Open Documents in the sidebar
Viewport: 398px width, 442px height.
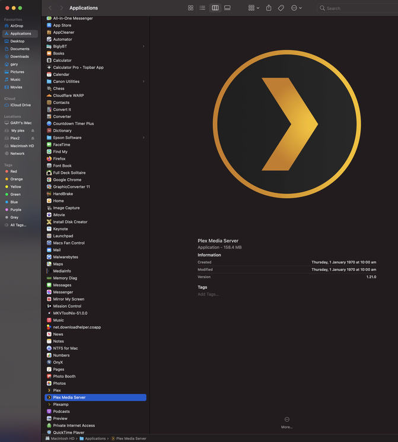pyautogui.click(x=20, y=49)
